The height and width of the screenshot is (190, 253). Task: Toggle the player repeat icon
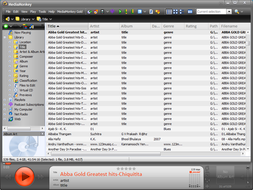[207, 168]
